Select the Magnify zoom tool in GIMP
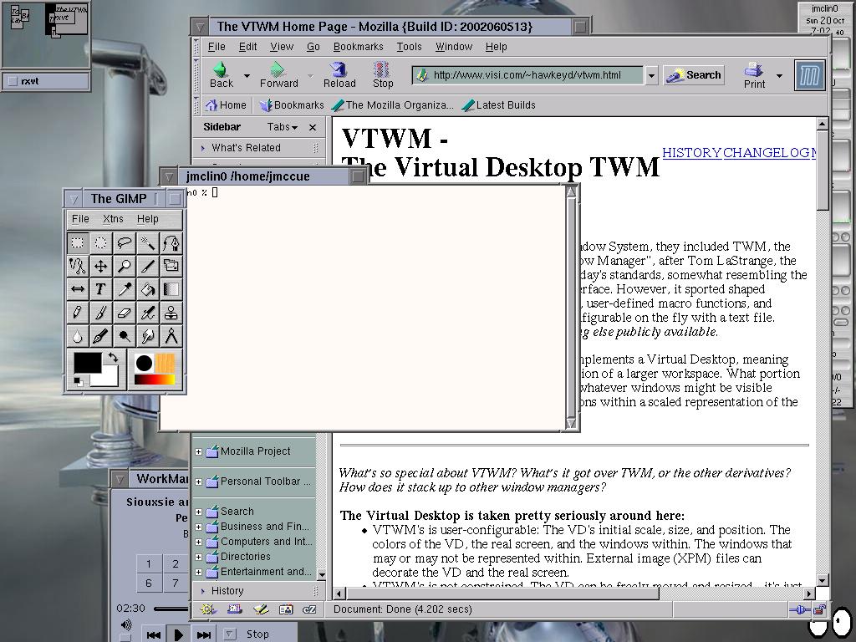 point(125,266)
